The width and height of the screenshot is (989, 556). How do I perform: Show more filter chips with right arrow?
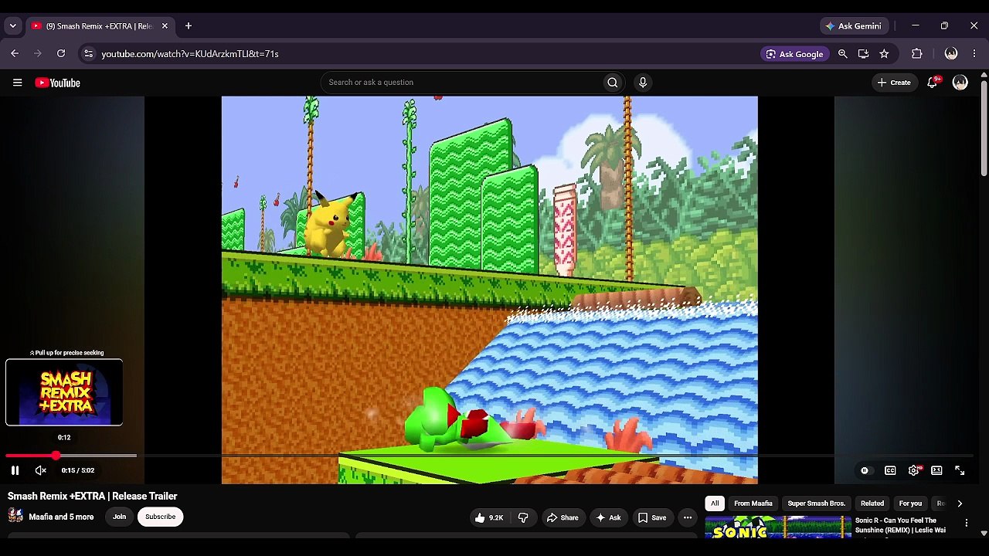pos(960,503)
